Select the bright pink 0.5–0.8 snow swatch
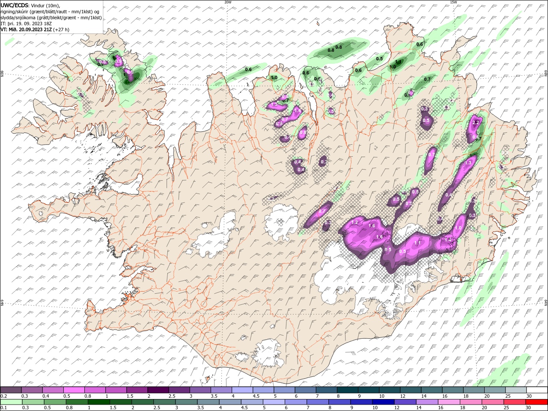The height and width of the screenshot is (411, 548). pos(74,390)
